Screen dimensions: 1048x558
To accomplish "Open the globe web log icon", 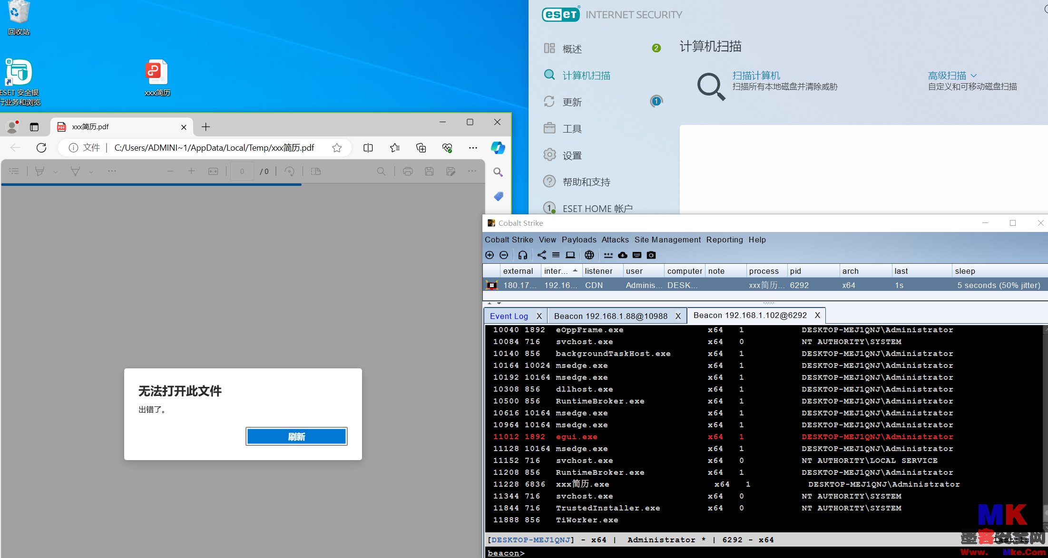I will pos(589,255).
